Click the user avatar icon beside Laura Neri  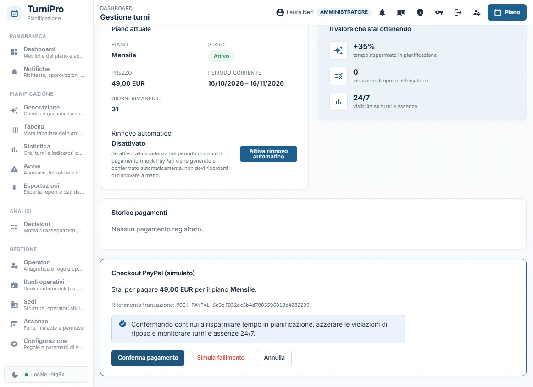280,12
